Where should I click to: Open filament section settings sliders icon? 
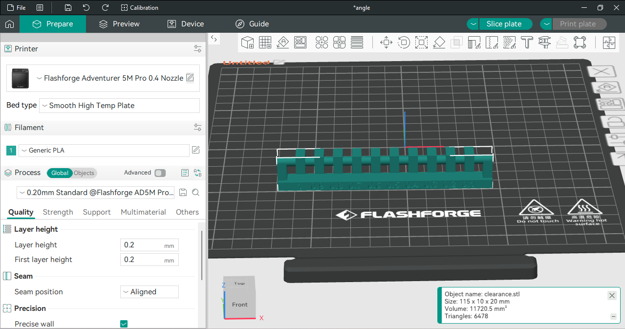(x=197, y=128)
